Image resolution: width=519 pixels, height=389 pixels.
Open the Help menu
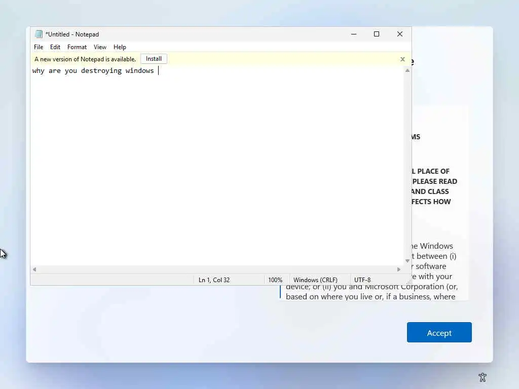tap(120, 47)
